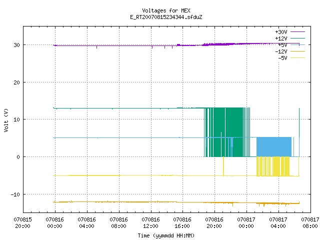Click the y-axis tick value 0
Image resolution: width=320 pixels, height=240 pixels.
18,157
